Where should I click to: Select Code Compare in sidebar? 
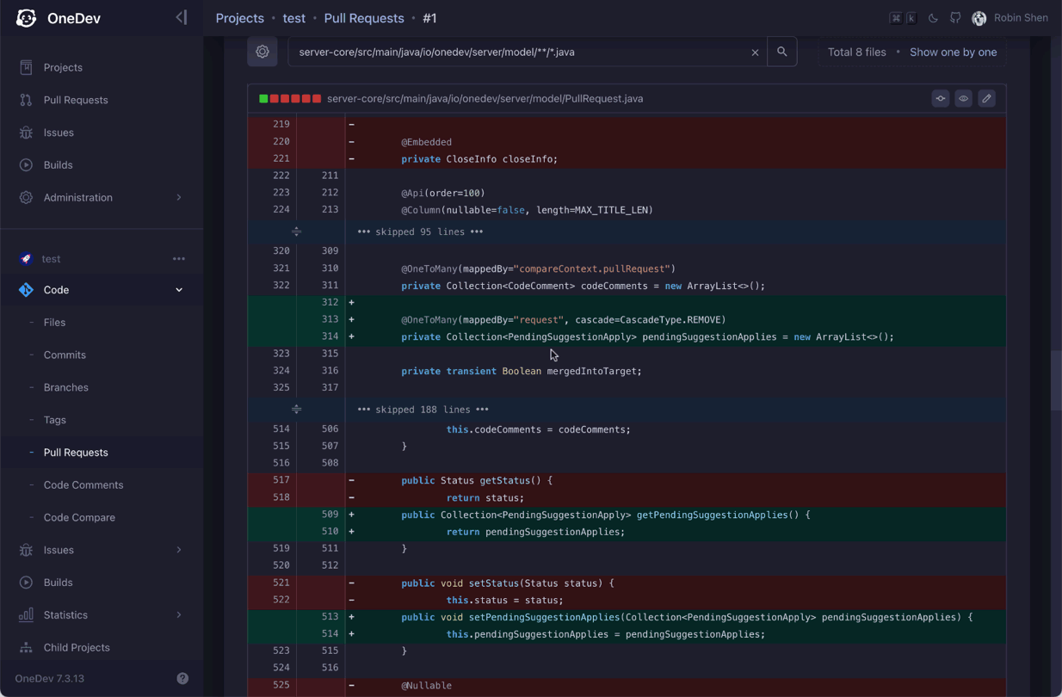tap(79, 517)
